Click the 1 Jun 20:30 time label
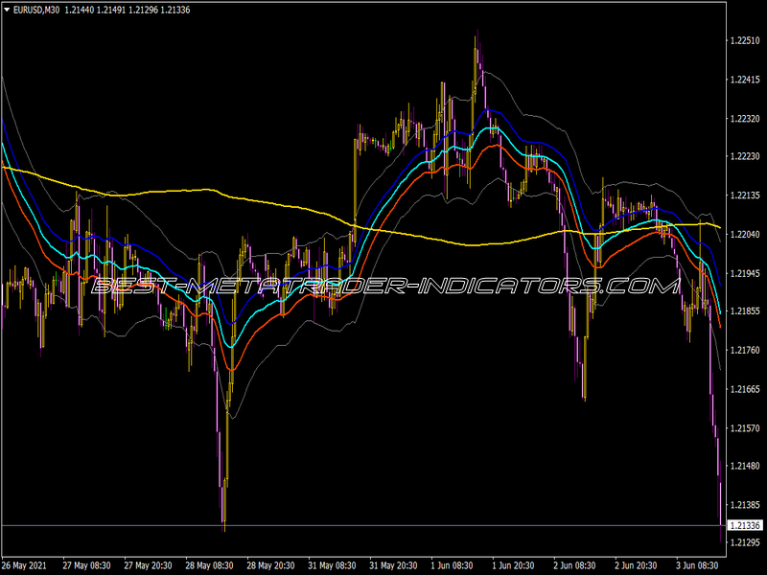This screenshot has width=767, height=575. pyautogui.click(x=513, y=565)
